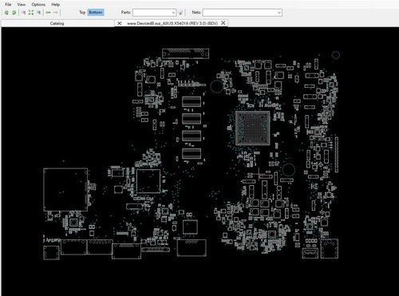Select the long connector at board top

[185, 53]
